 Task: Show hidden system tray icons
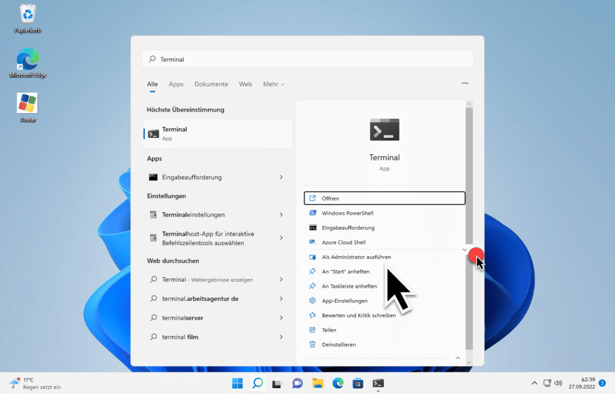[534, 383]
